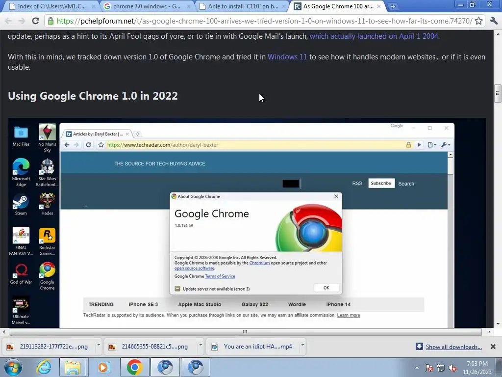Click the 'Using Google Chrome 1.0 in 2022' heading
This screenshot has height=377, width=502.
(93, 96)
